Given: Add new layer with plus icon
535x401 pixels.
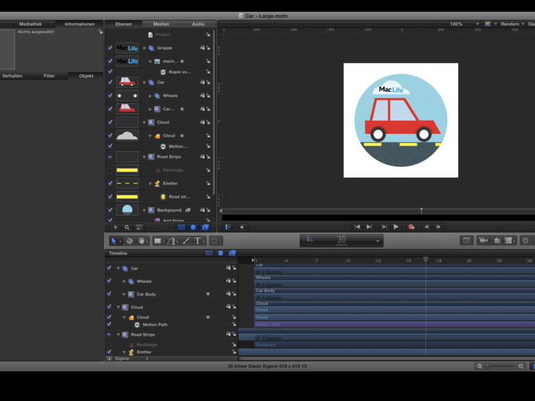Looking at the screenshot, I should tap(115, 228).
